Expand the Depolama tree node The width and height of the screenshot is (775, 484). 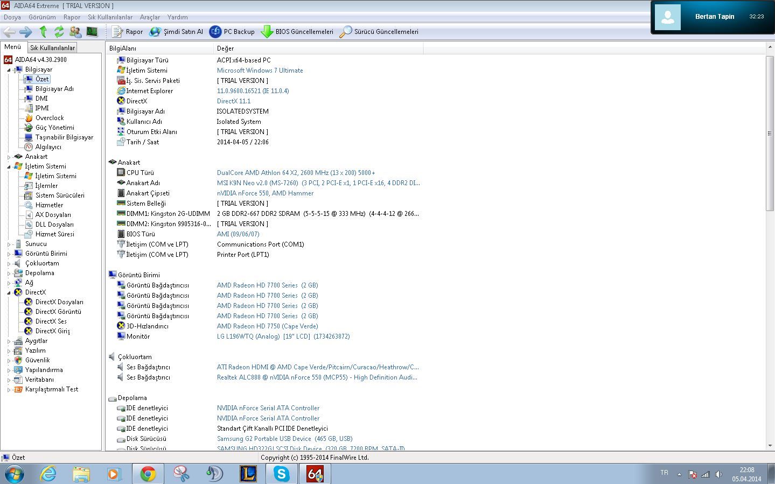tap(9, 273)
